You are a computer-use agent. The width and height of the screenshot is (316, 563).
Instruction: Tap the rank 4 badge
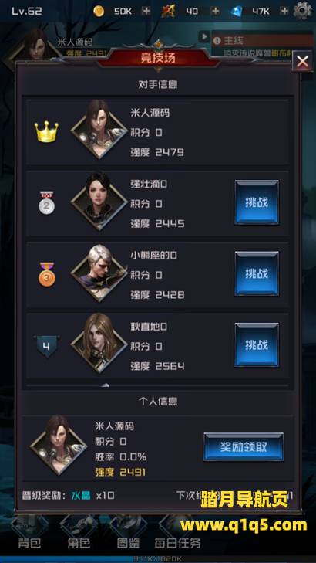tap(46, 347)
